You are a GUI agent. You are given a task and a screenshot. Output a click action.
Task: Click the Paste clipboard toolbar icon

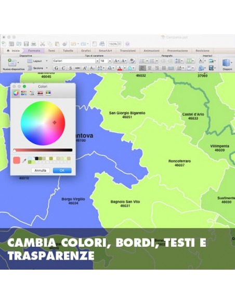click(57, 44)
